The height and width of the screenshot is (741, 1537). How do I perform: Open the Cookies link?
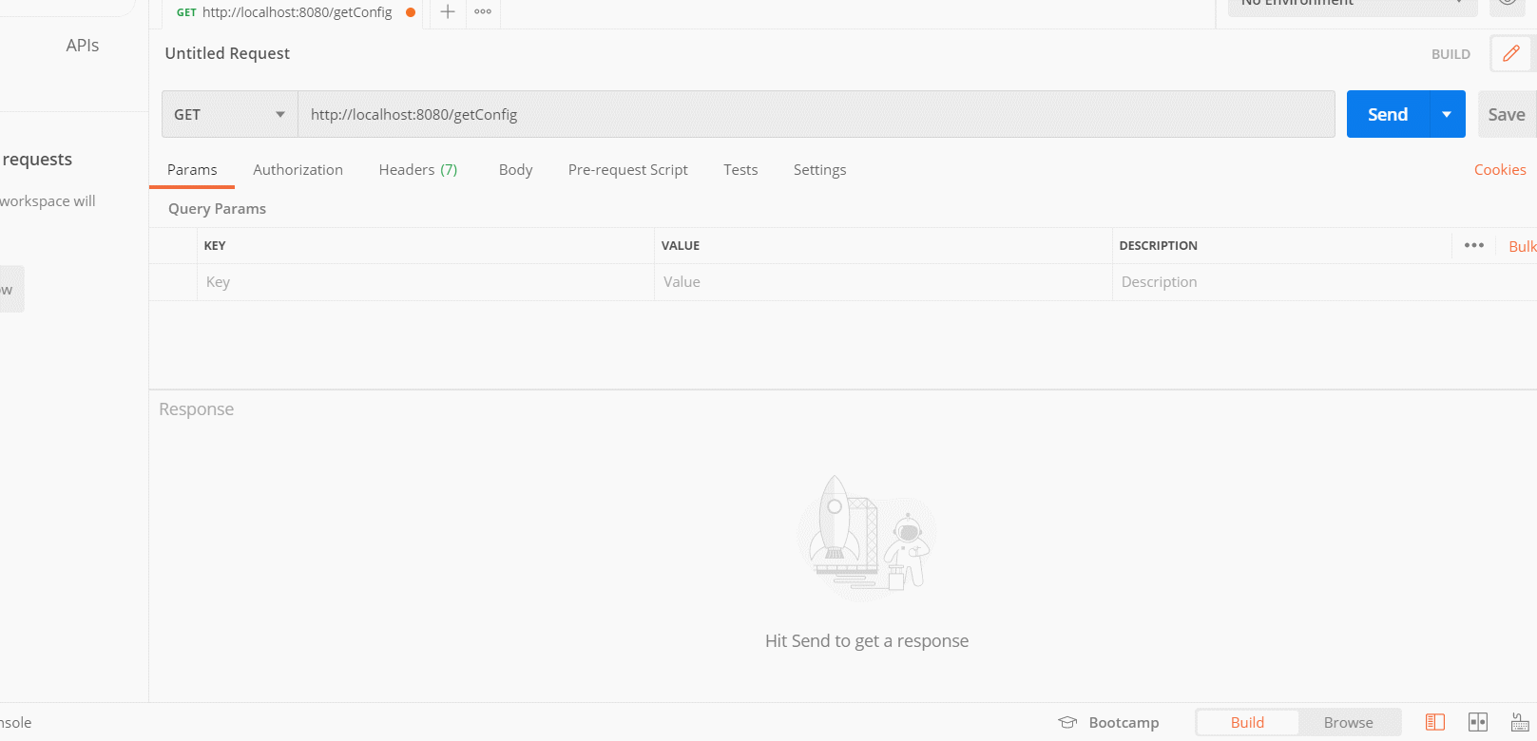(x=1500, y=170)
